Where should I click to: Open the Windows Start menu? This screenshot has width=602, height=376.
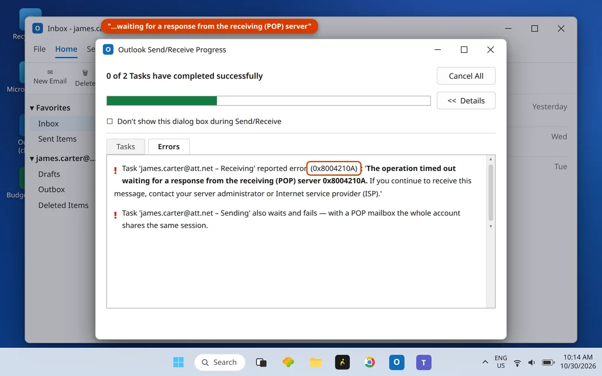178,362
